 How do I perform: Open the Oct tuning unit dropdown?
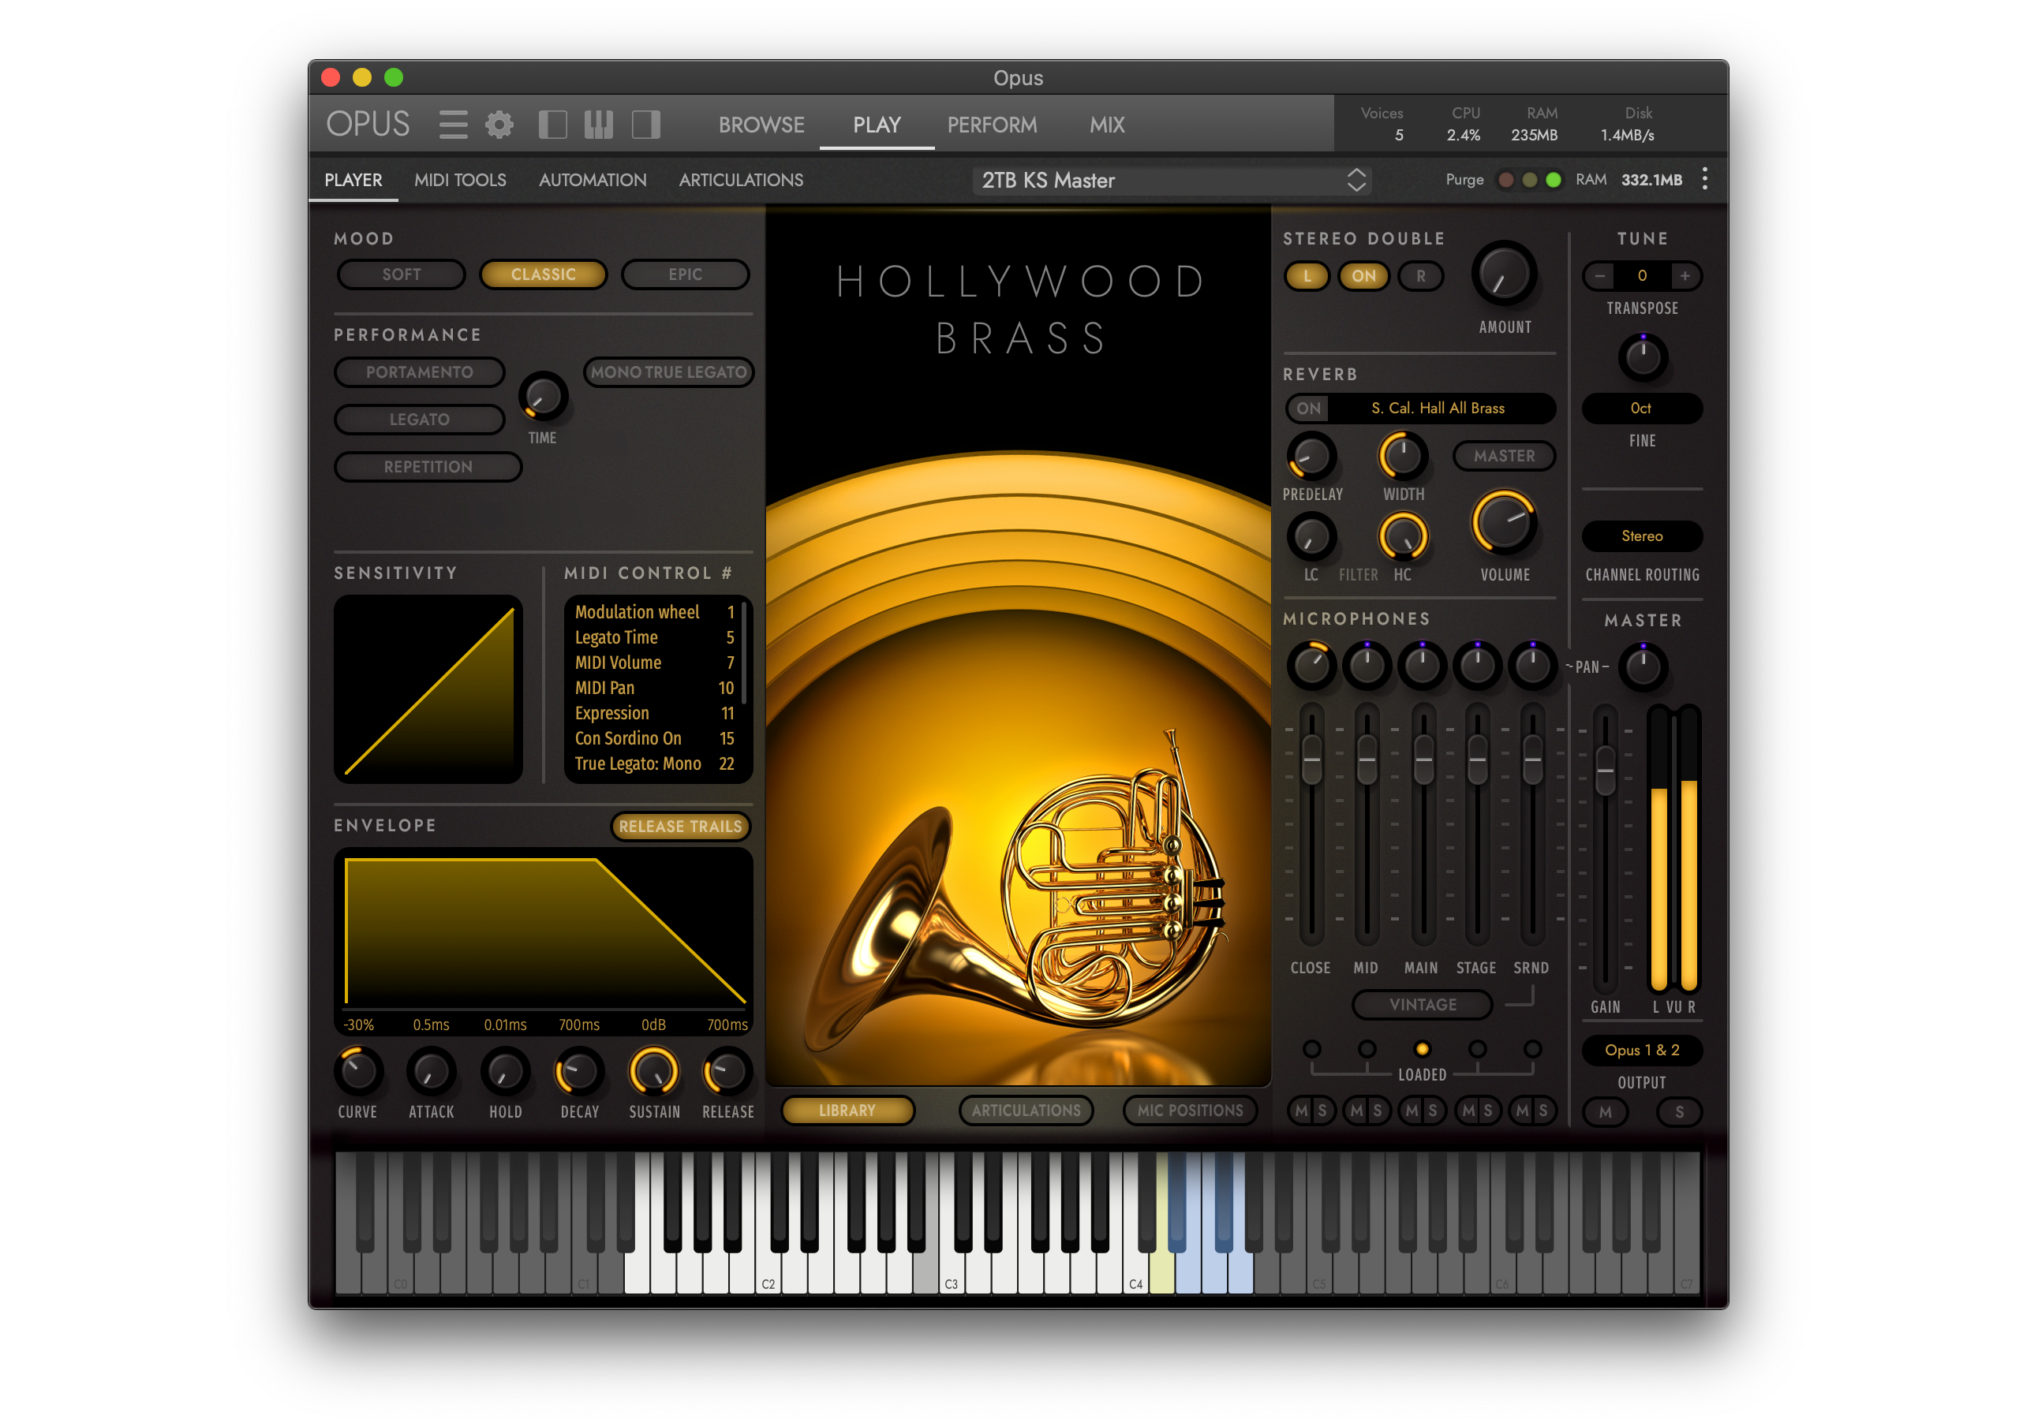[1641, 409]
